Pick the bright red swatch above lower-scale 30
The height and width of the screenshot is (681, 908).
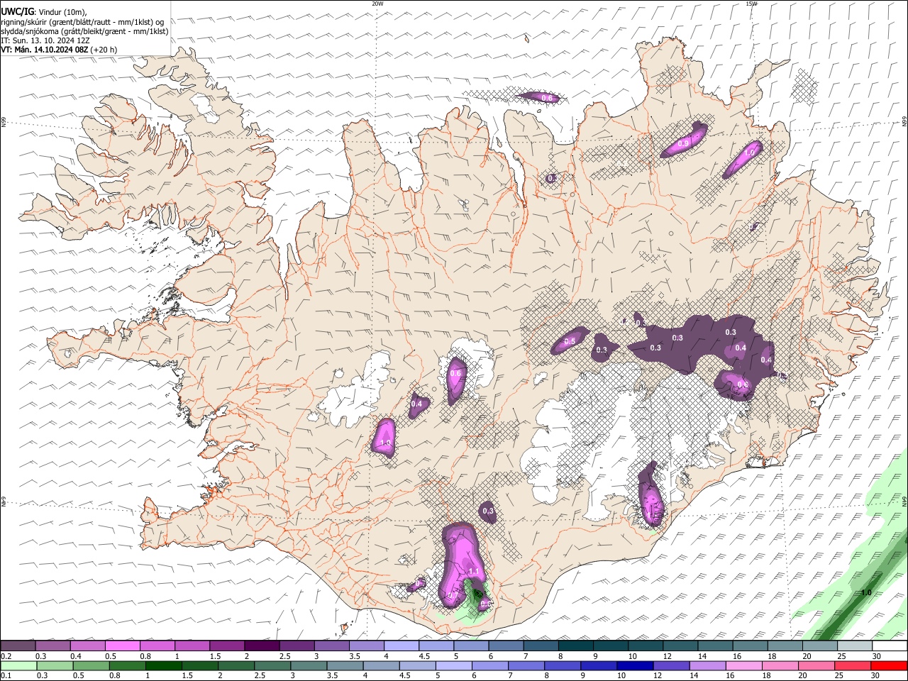[x=889, y=665]
